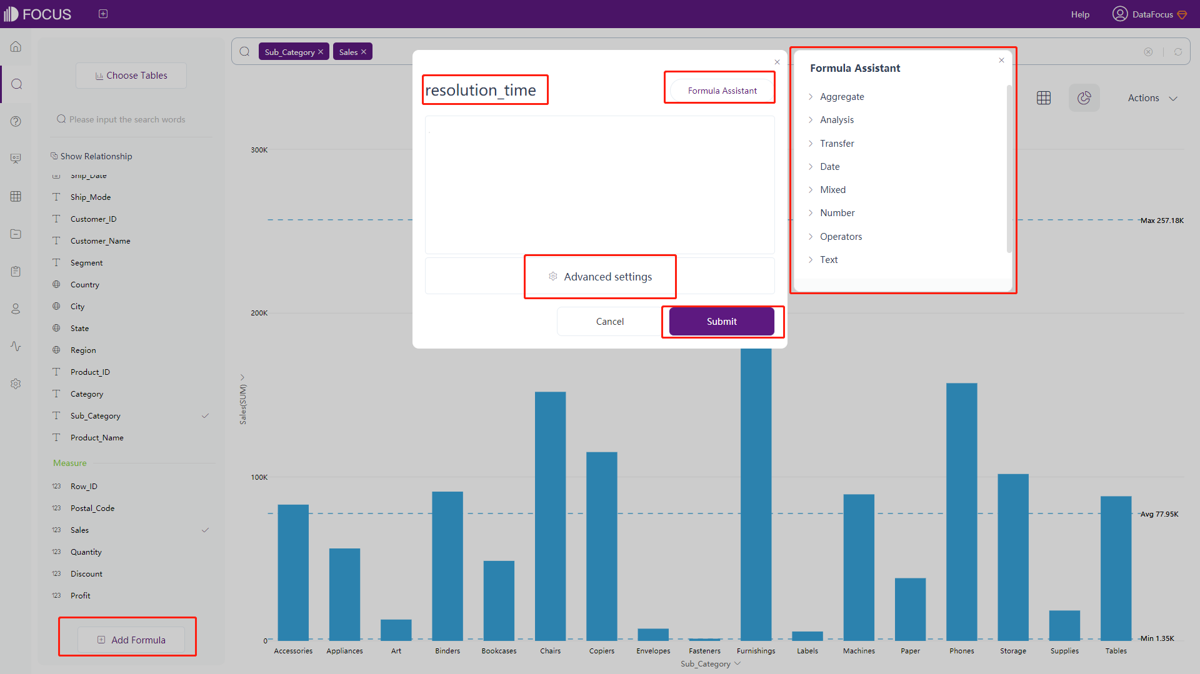Expand the Analysis formula group
The width and height of the screenshot is (1200, 674).
point(811,120)
